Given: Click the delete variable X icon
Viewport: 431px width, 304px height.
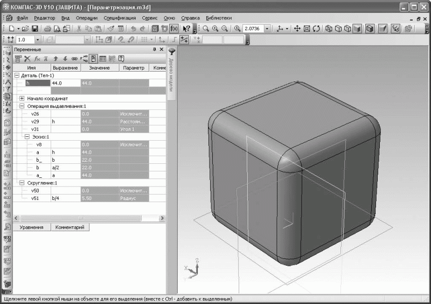Looking at the screenshot, I should coord(27,58).
